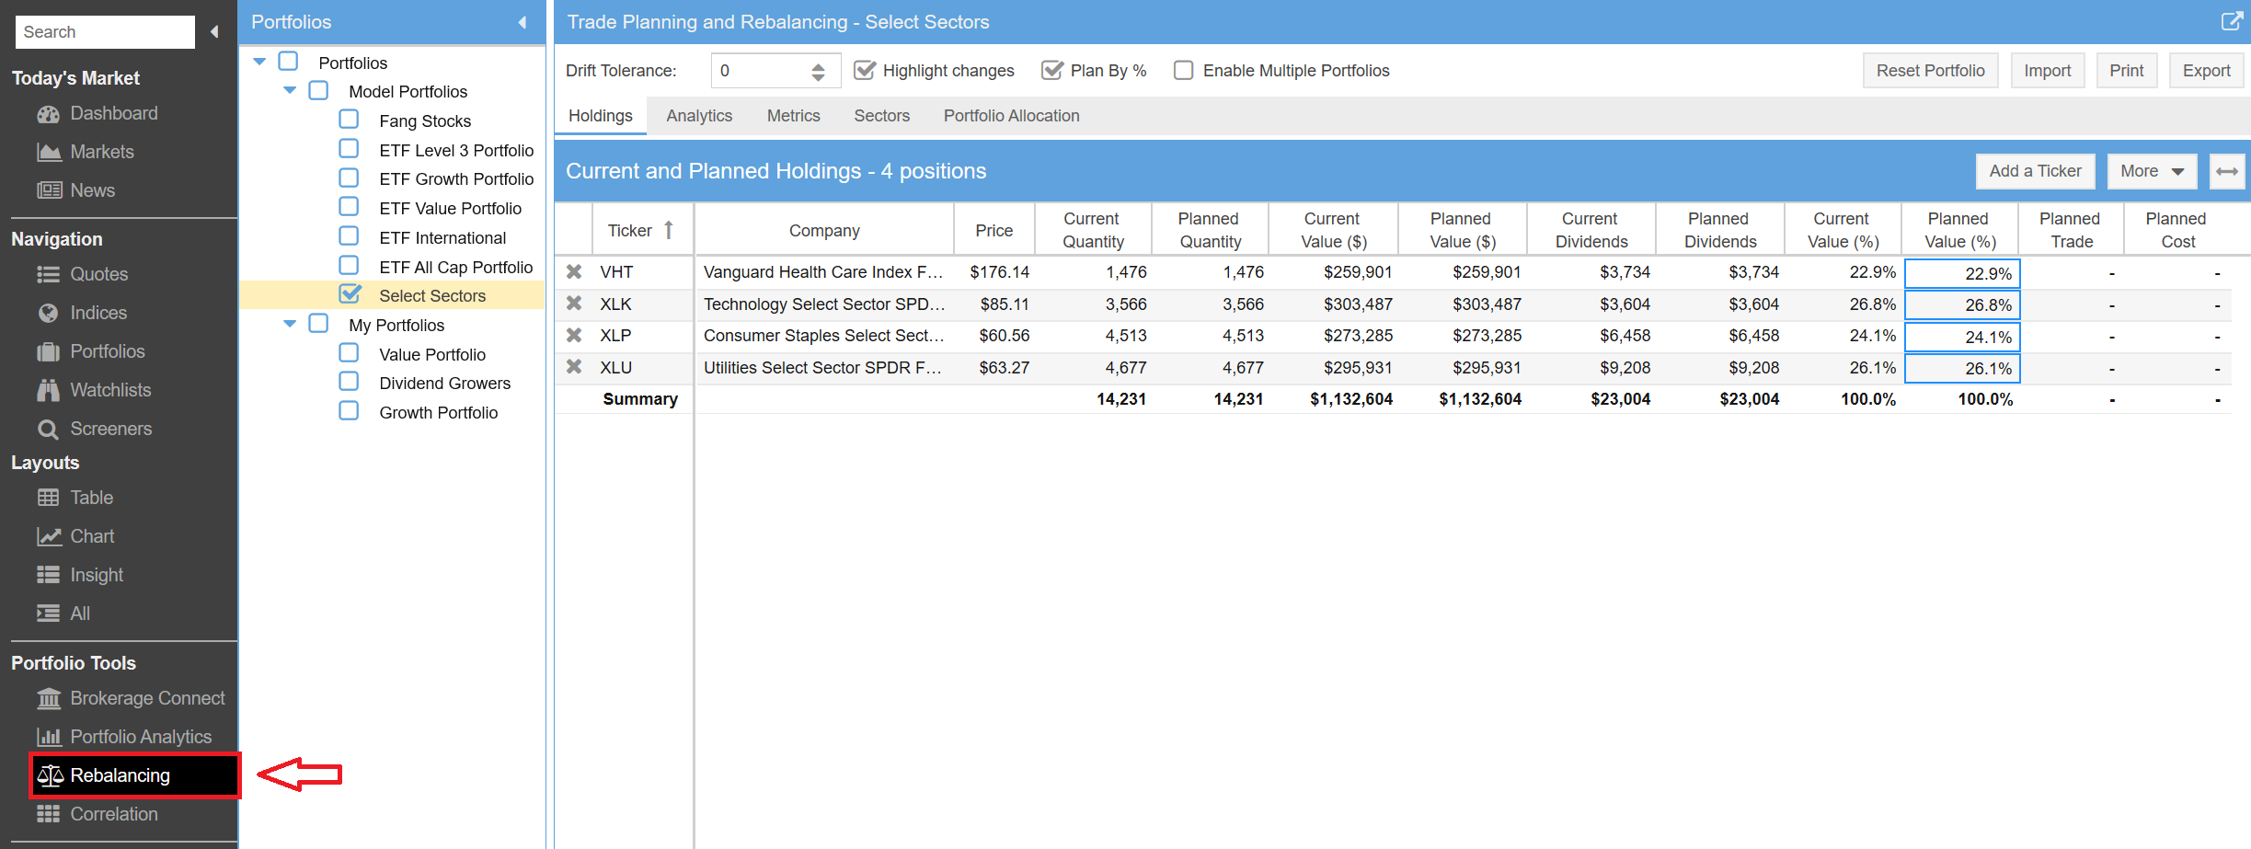
Task: Collapse the Model Portfolios tree node
Action: click(x=290, y=91)
